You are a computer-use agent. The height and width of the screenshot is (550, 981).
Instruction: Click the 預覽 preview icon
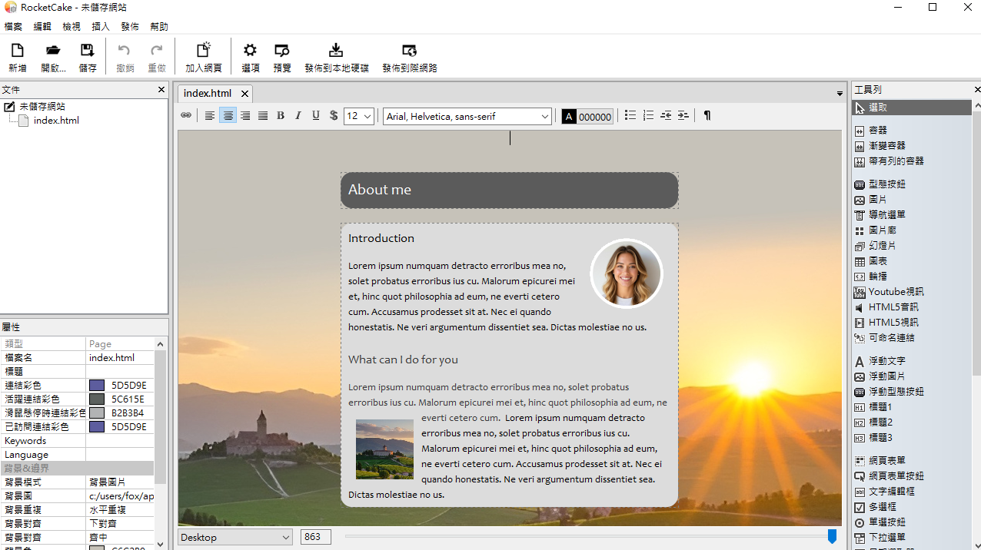click(282, 51)
